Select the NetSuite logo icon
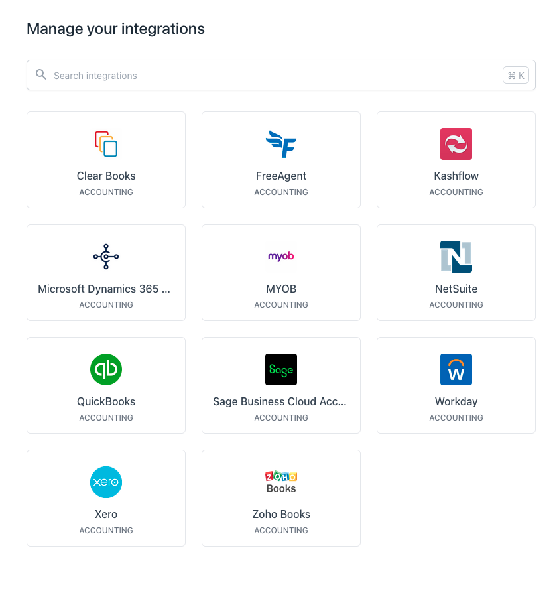557x591 pixels. pos(456,257)
